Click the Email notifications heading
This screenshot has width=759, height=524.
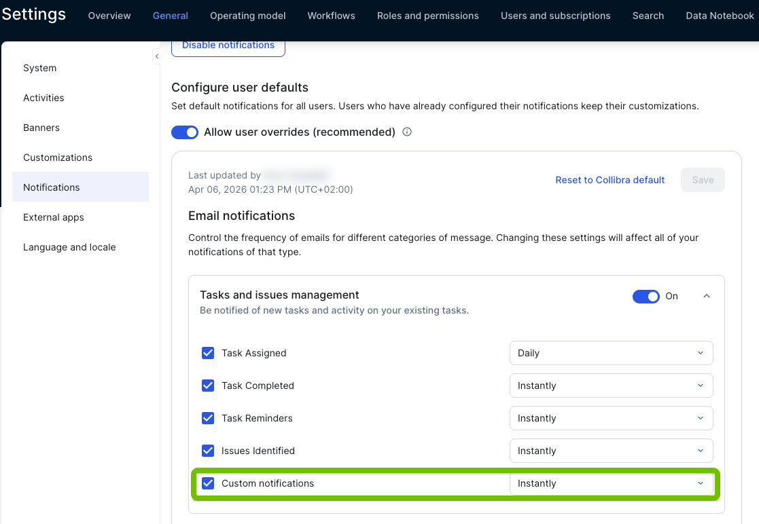coord(241,216)
